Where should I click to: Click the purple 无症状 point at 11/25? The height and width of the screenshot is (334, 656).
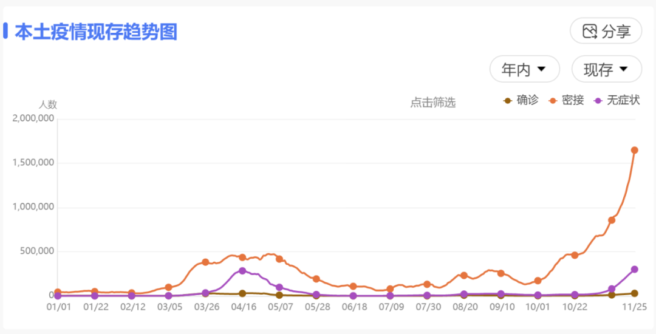[x=634, y=270]
